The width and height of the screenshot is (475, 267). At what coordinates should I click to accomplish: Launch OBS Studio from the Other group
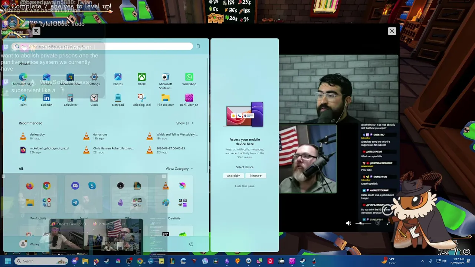(x=121, y=186)
